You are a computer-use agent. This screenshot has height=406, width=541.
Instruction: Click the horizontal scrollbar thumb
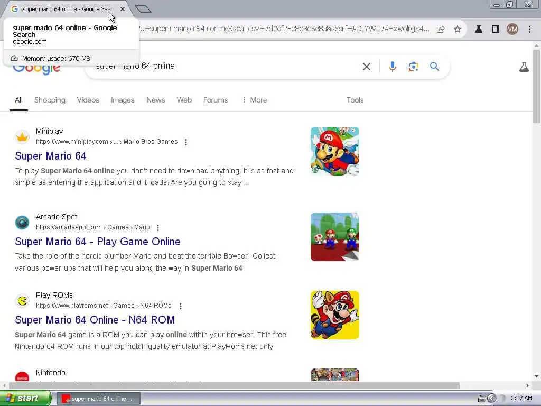234,385
